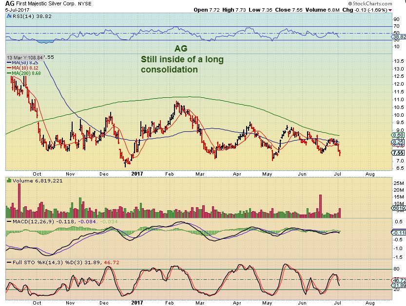Click the 'MA(200) 8.68' legend entry
Viewport: 406px width, 306px height.
click(x=24, y=73)
